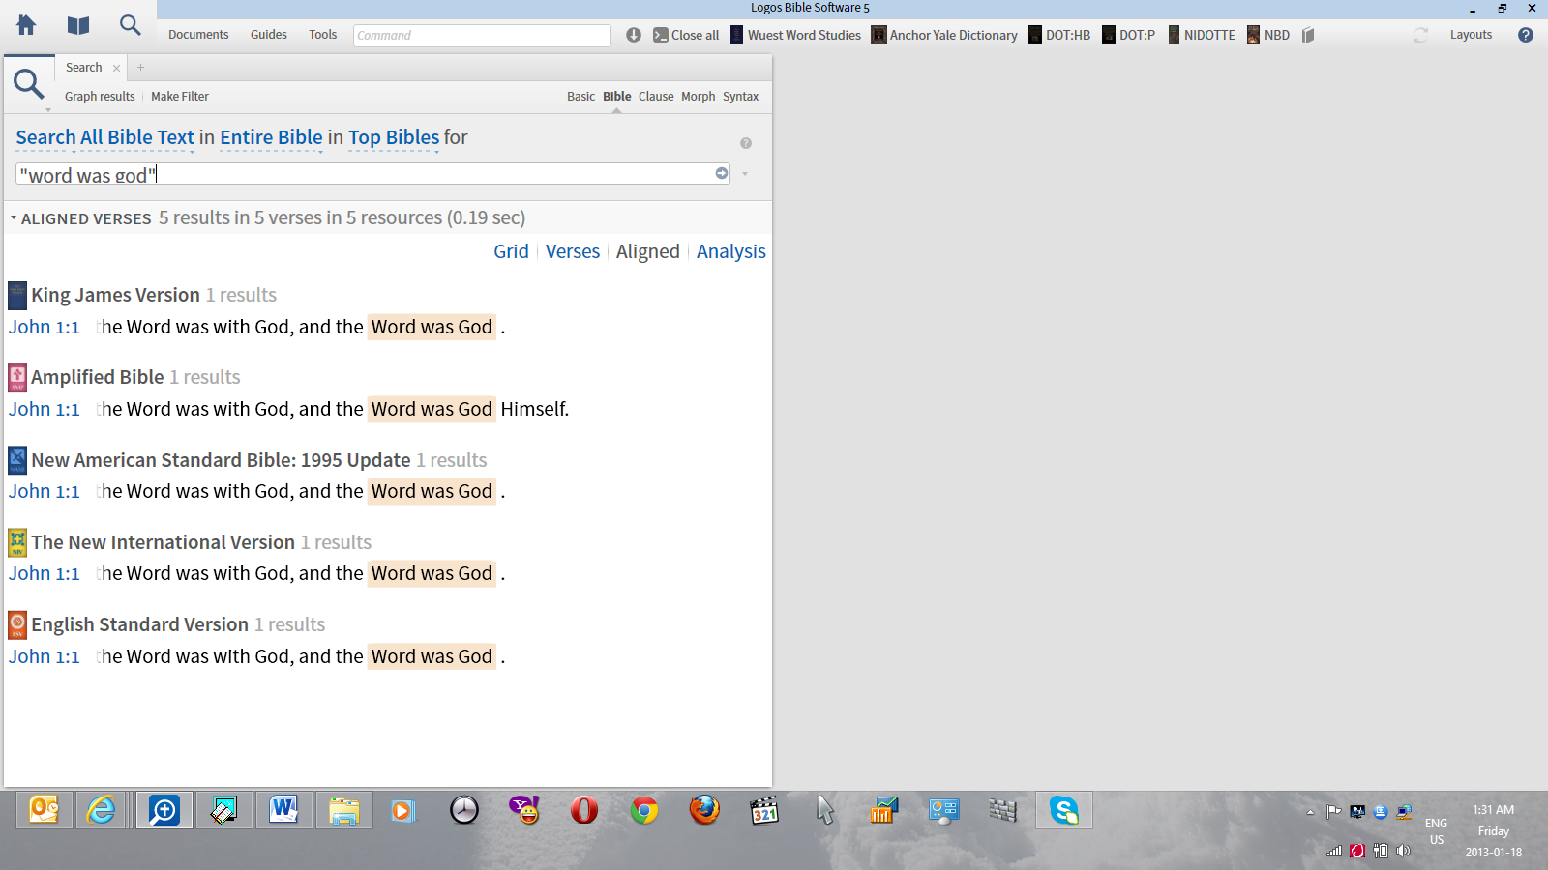Collapse the Aligned Verses section
The height and width of the screenshot is (870, 1548).
pyautogui.click(x=14, y=218)
